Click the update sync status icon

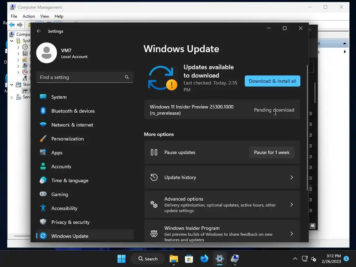click(x=162, y=78)
